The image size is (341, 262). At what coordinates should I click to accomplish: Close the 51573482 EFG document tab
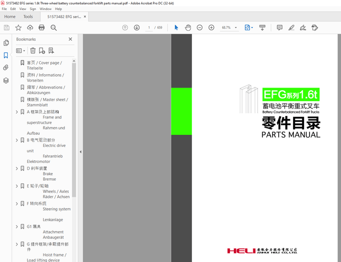tap(85, 17)
